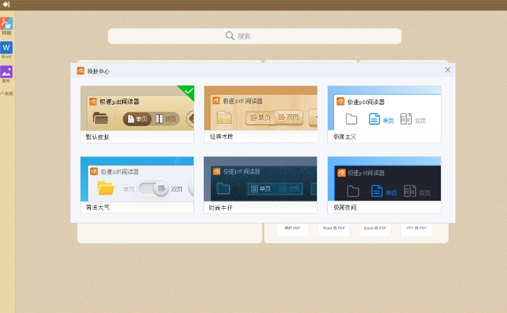507x313 pixels.
Task: Choose the 简洁大气 skin
Action: click(x=137, y=185)
